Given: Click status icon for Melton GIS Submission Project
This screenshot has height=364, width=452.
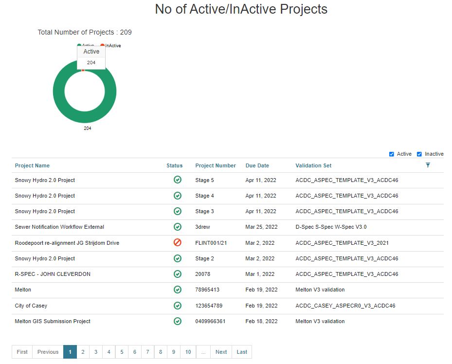Looking at the screenshot, I should click(178, 321).
